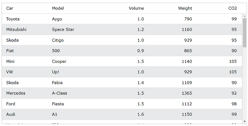
Task: Sort by the Volume column header
Action: coord(136,8)
